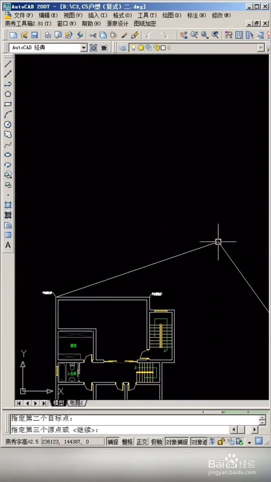Viewport: 271px width, 482px height.
Task: Select the Gradient tool
Action: point(8,215)
